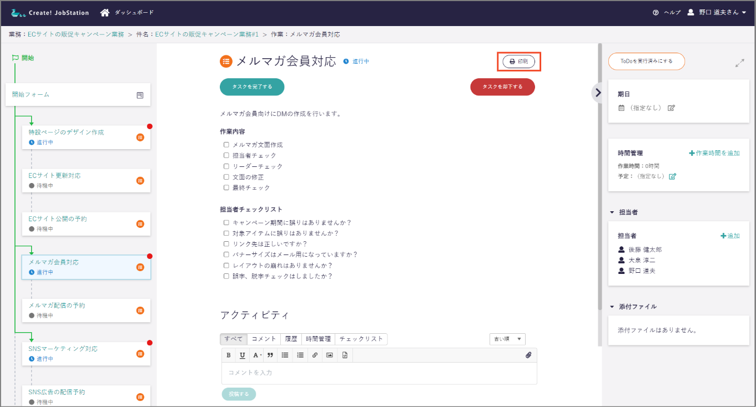The height and width of the screenshot is (407, 756).
Task: Edit the 期日 date pencil icon
Action: [671, 108]
